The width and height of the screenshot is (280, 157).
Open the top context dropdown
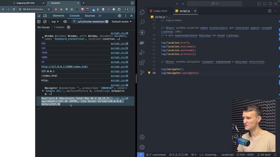click(55, 21)
